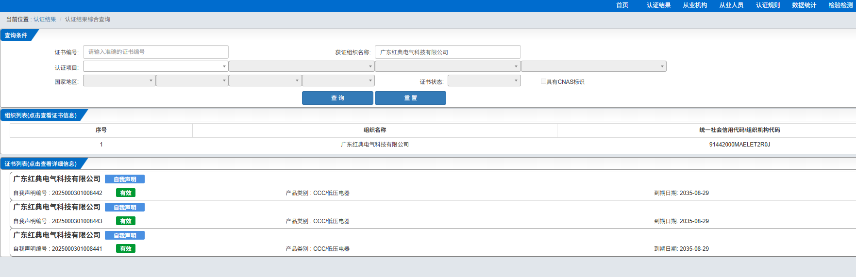The image size is (856, 277).
Task: Focus the 证书编号 input field
Action: click(x=156, y=52)
